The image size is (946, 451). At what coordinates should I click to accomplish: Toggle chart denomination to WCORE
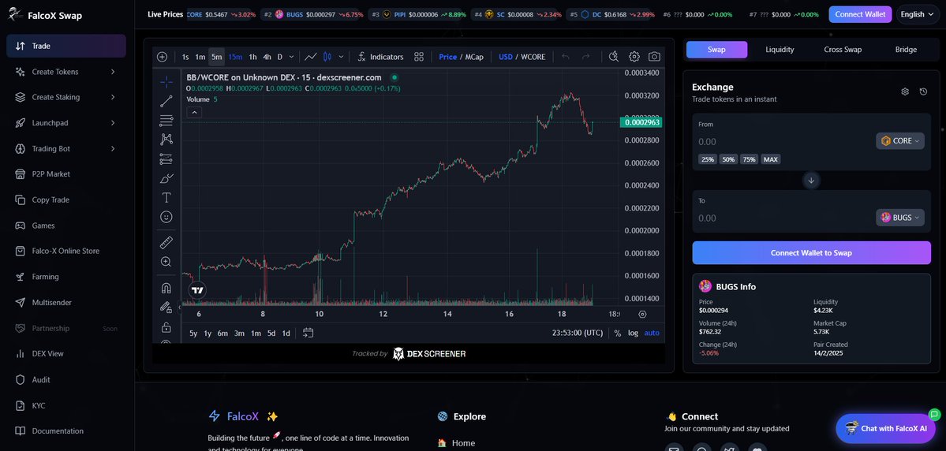click(533, 57)
